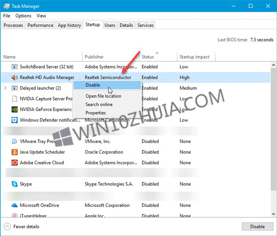
Task: Click the VMware Tray Process icon
Action: (14, 141)
